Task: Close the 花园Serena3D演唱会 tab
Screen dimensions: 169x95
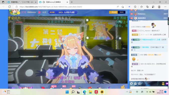Action: coord(67,2)
